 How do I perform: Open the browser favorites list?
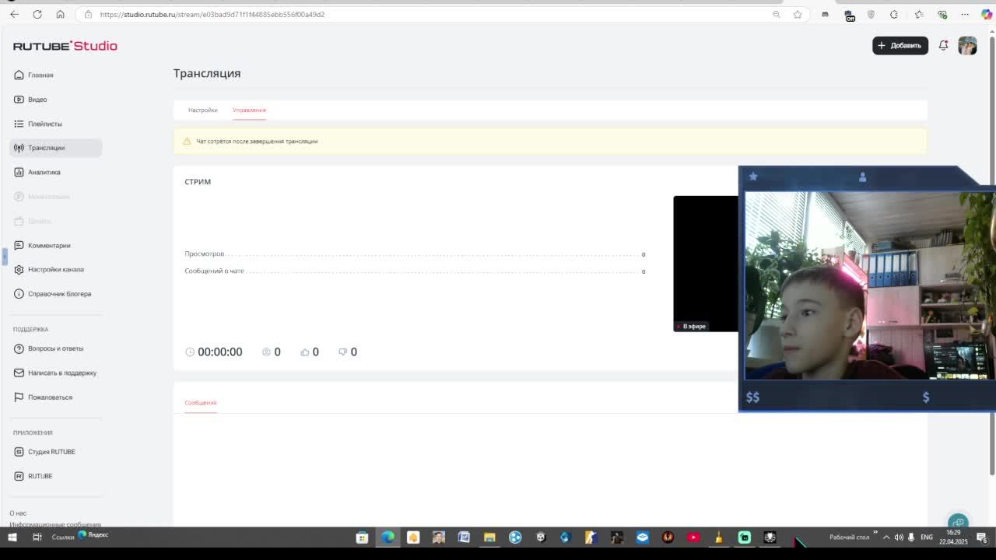click(919, 14)
